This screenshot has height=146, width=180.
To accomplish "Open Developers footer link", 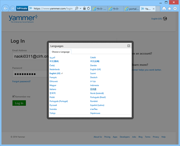I will [125, 137].
